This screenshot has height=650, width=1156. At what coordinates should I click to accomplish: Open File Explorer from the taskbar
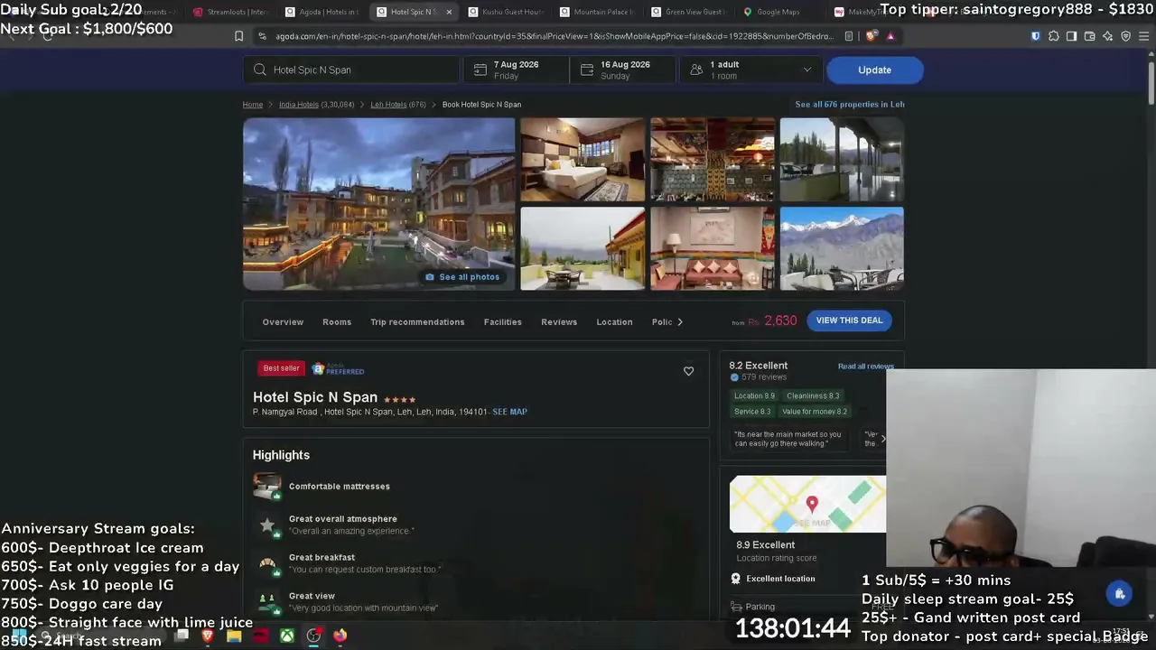pos(234,636)
